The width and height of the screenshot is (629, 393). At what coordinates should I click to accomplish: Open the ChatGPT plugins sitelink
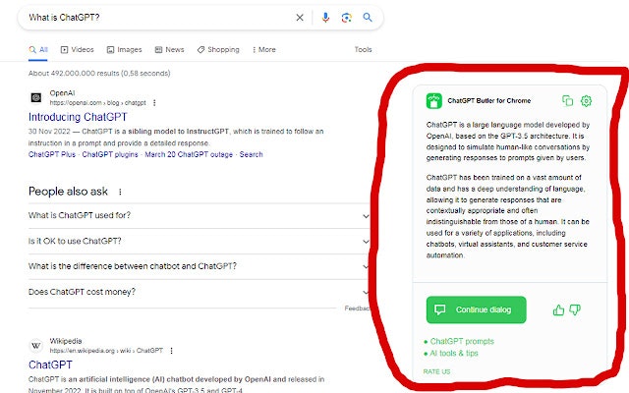click(110, 154)
